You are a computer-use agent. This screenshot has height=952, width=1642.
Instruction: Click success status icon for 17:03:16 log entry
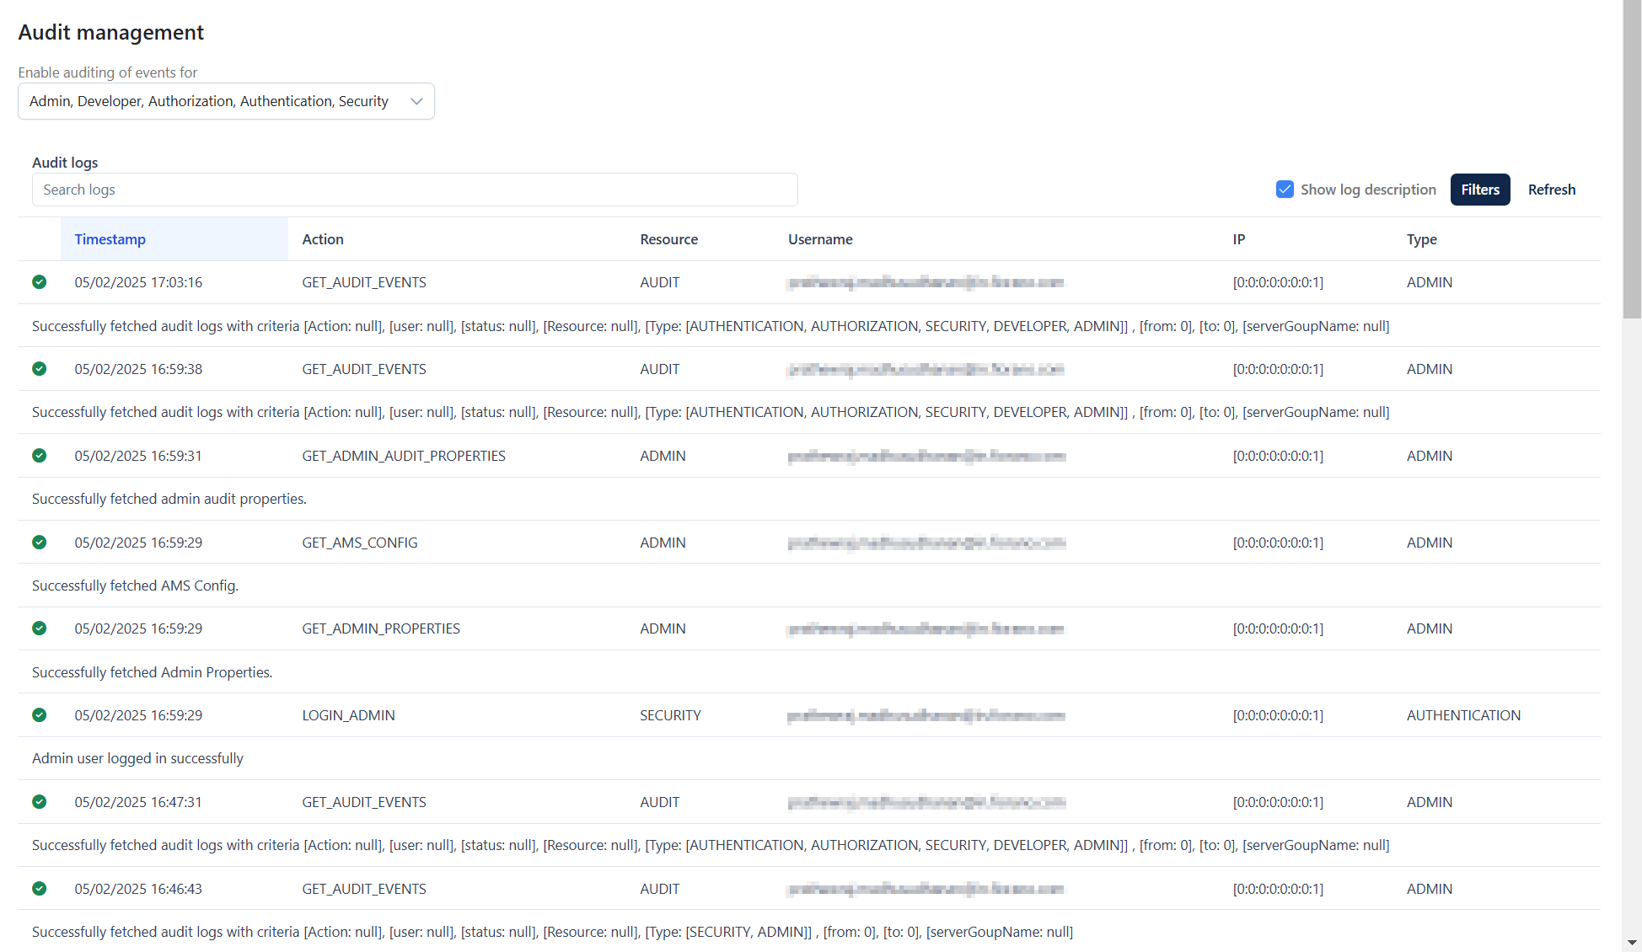pyautogui.click(x=40, y=282)
